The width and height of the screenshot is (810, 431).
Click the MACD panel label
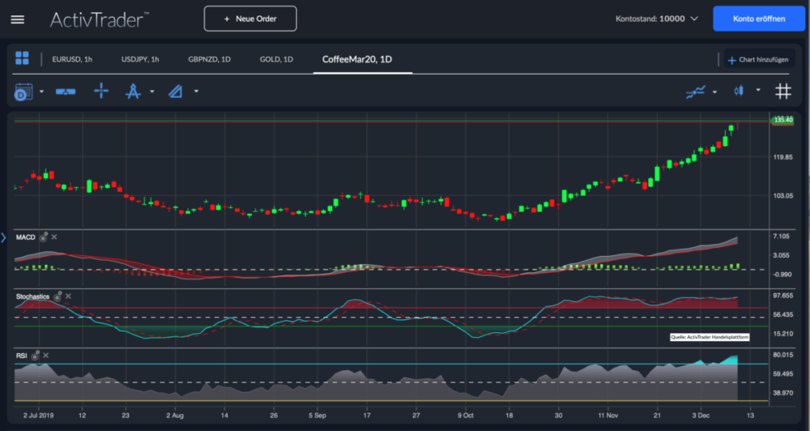tap(25, 237)
